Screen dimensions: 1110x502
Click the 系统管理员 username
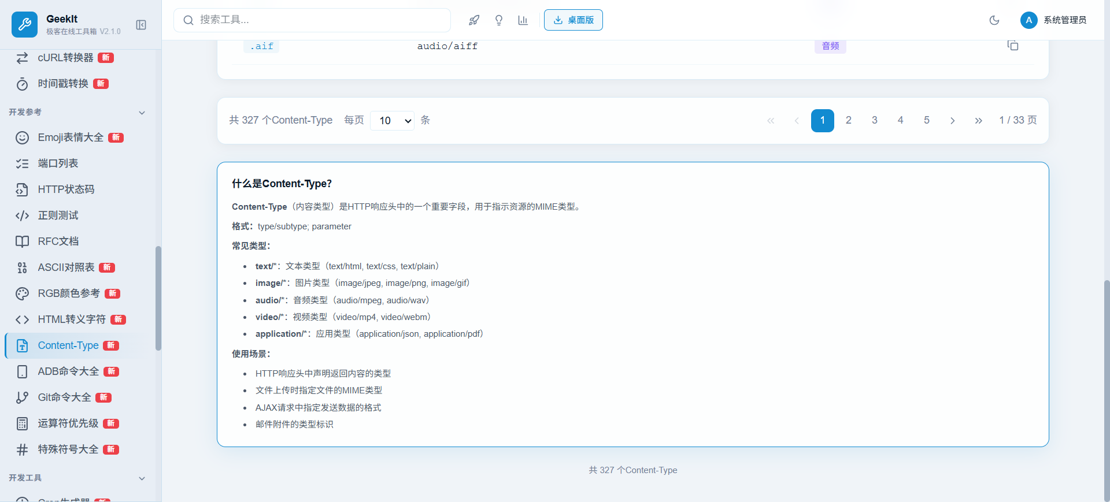tap(1065, 20)
